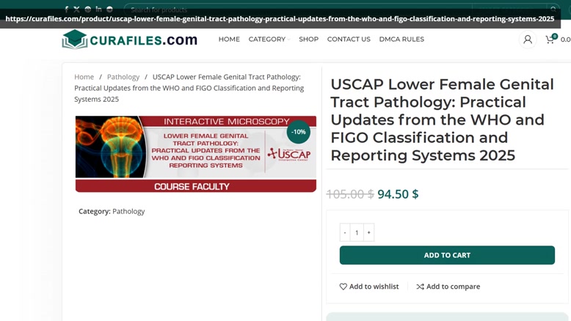The width and height of the screenshot is (571, 321).
Task: Click the search magnifier icon
Action: (553, 10)
